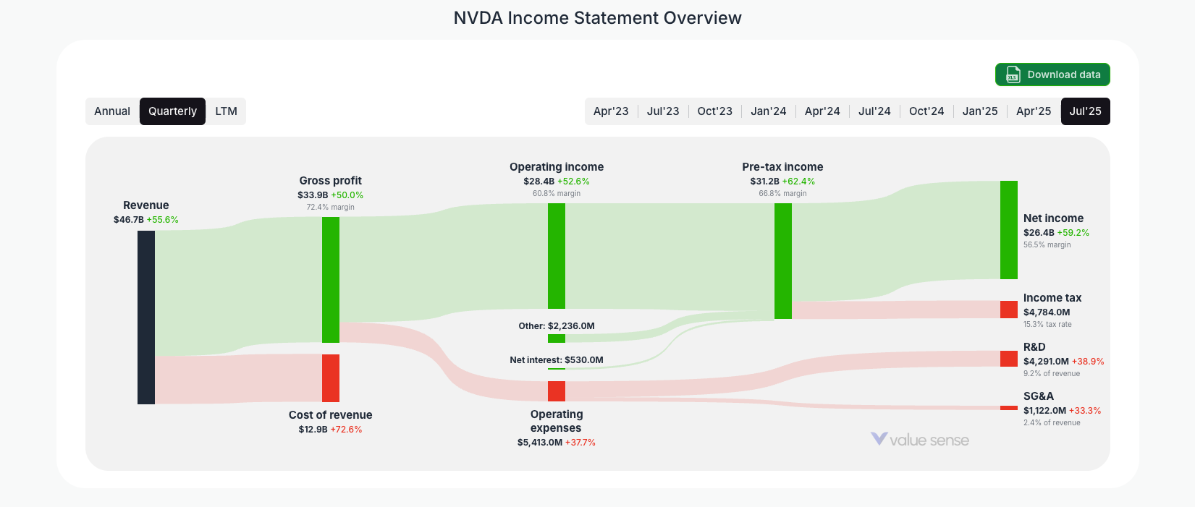Click the red Operating expenses bar
Image resolution: width=1195 pixels, height=507 pixels.
(557, 391)
